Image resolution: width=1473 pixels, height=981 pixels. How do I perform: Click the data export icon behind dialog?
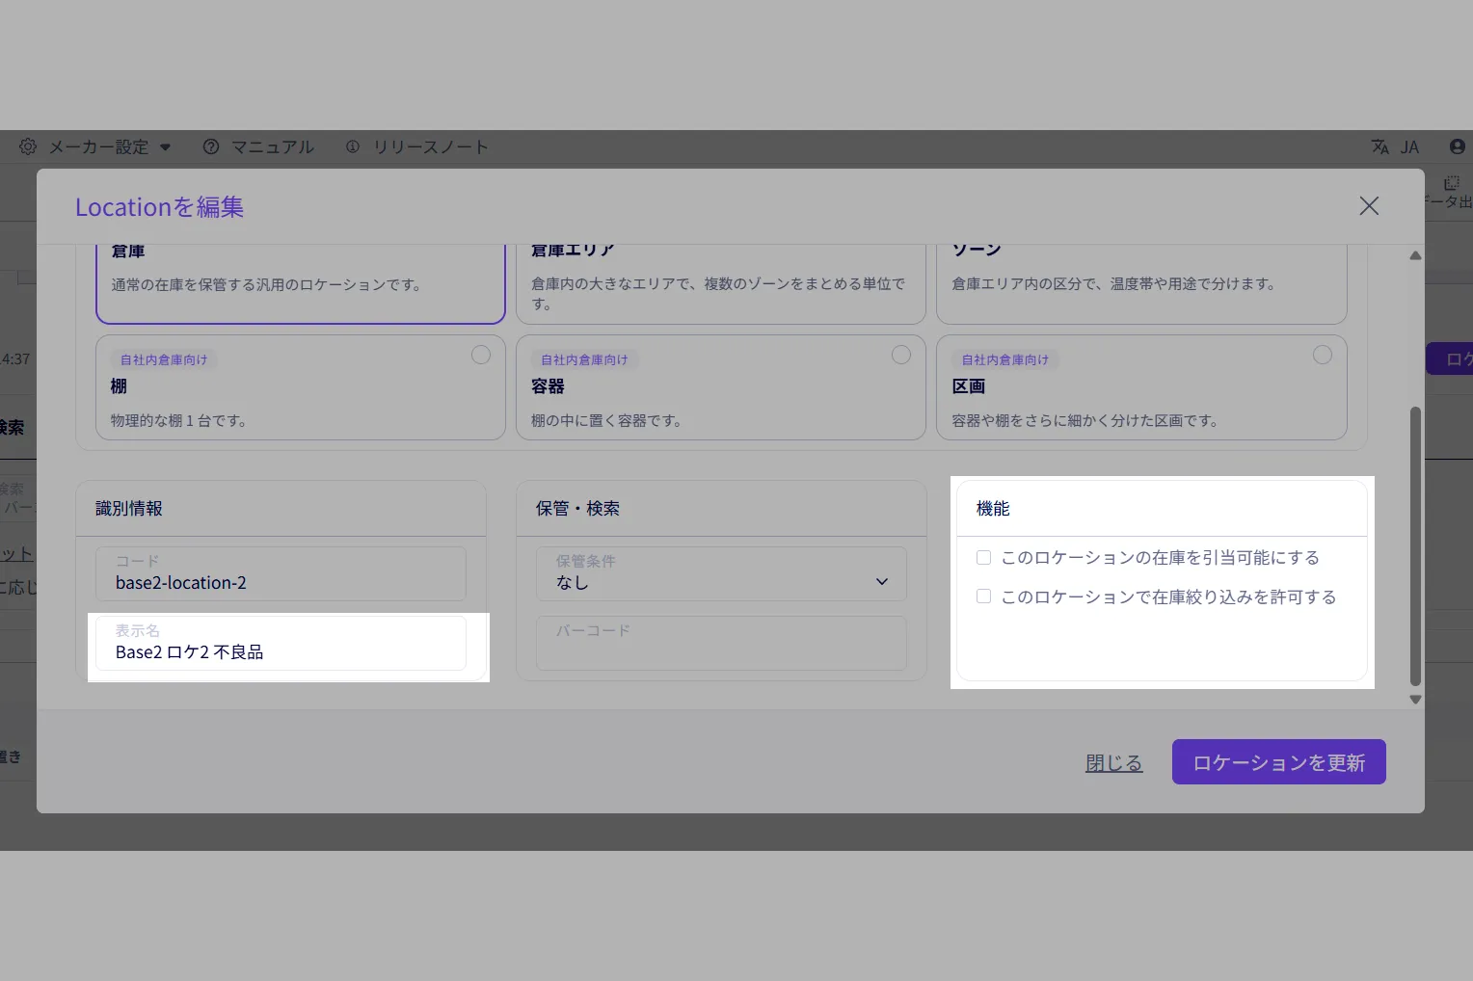(x=1452, y=182)
